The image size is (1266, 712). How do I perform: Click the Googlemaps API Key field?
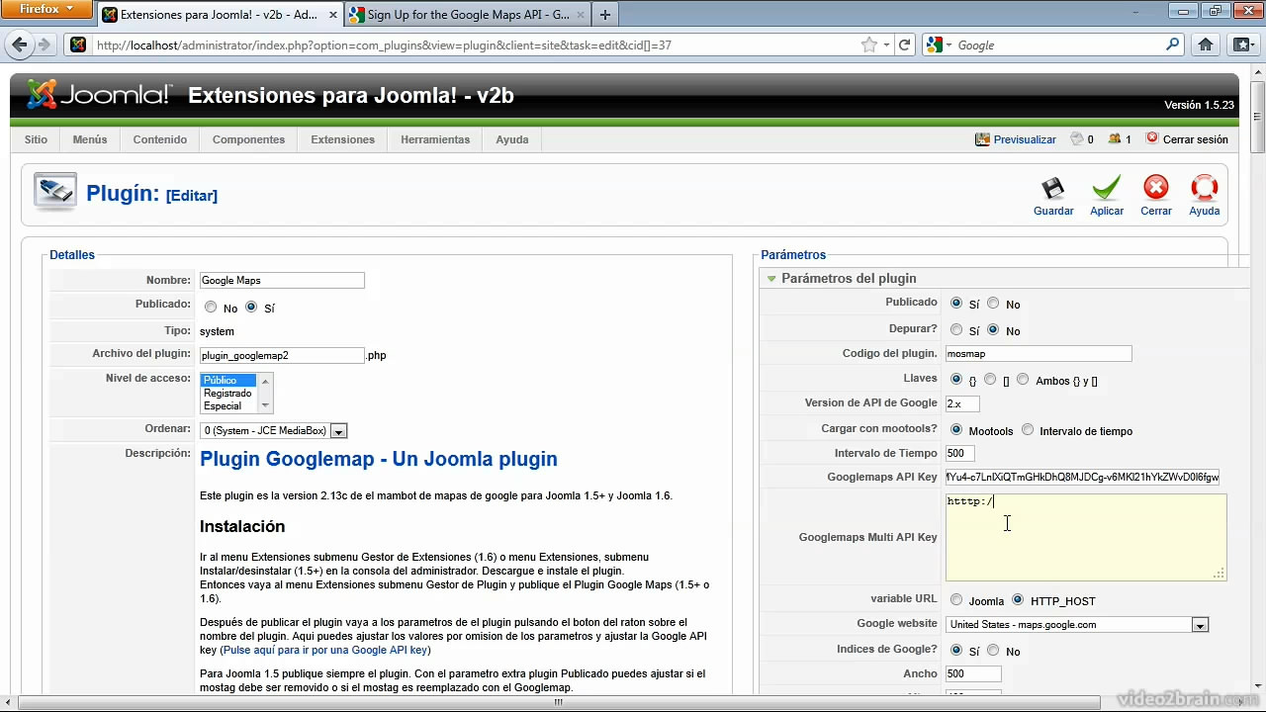1082,477
